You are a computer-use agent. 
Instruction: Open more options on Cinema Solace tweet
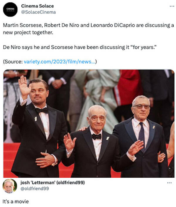coord(172,6)
